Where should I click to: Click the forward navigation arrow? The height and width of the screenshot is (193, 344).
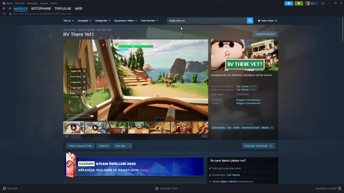pyautogui.click(x=10, y=9)
